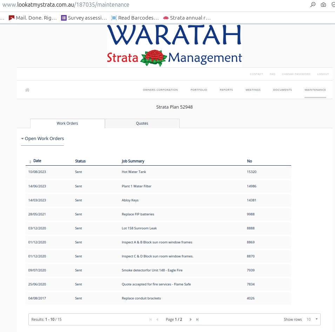This screenshot has height=332, width=335.
Task: Go to first page of results
Action: tap(150, 319)
